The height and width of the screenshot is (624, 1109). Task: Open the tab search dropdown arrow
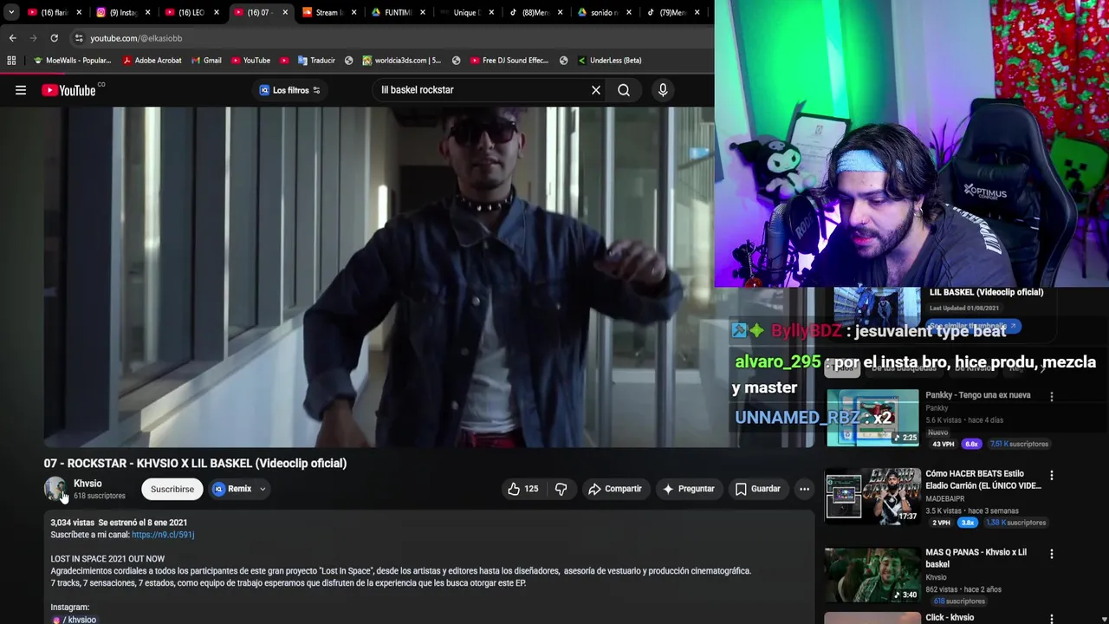[x=10, y=13]
